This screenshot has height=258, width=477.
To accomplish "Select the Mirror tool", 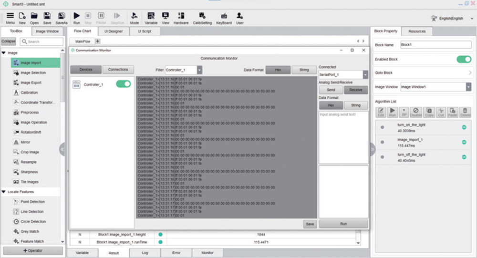I will click(x=25, y=142).
